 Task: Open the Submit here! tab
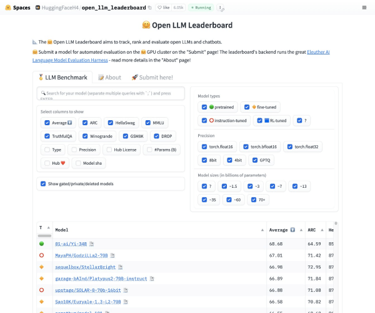coord(152,78)
